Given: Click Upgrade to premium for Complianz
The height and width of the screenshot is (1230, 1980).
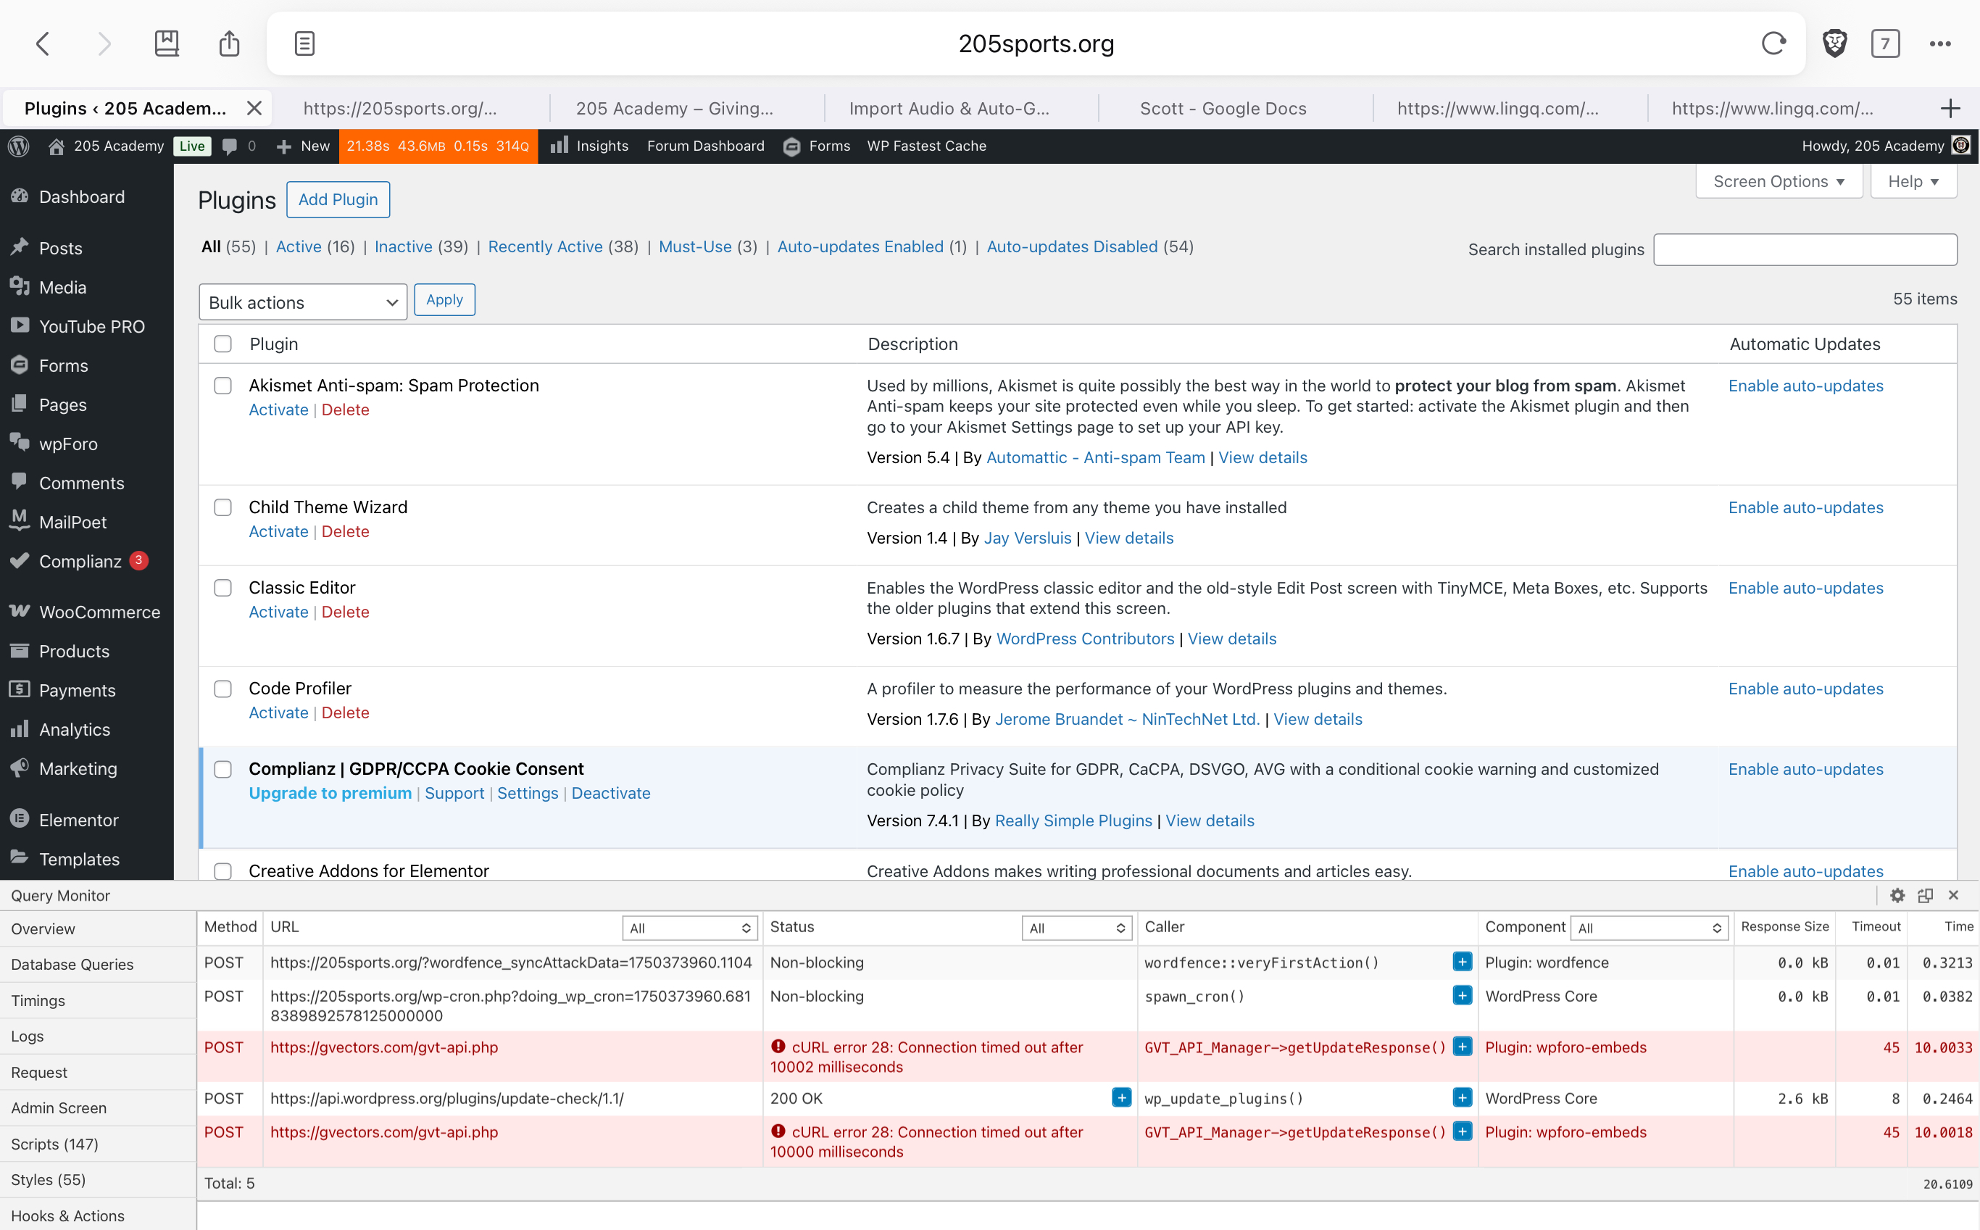Looking at the screenshot, I should (330, 792).
